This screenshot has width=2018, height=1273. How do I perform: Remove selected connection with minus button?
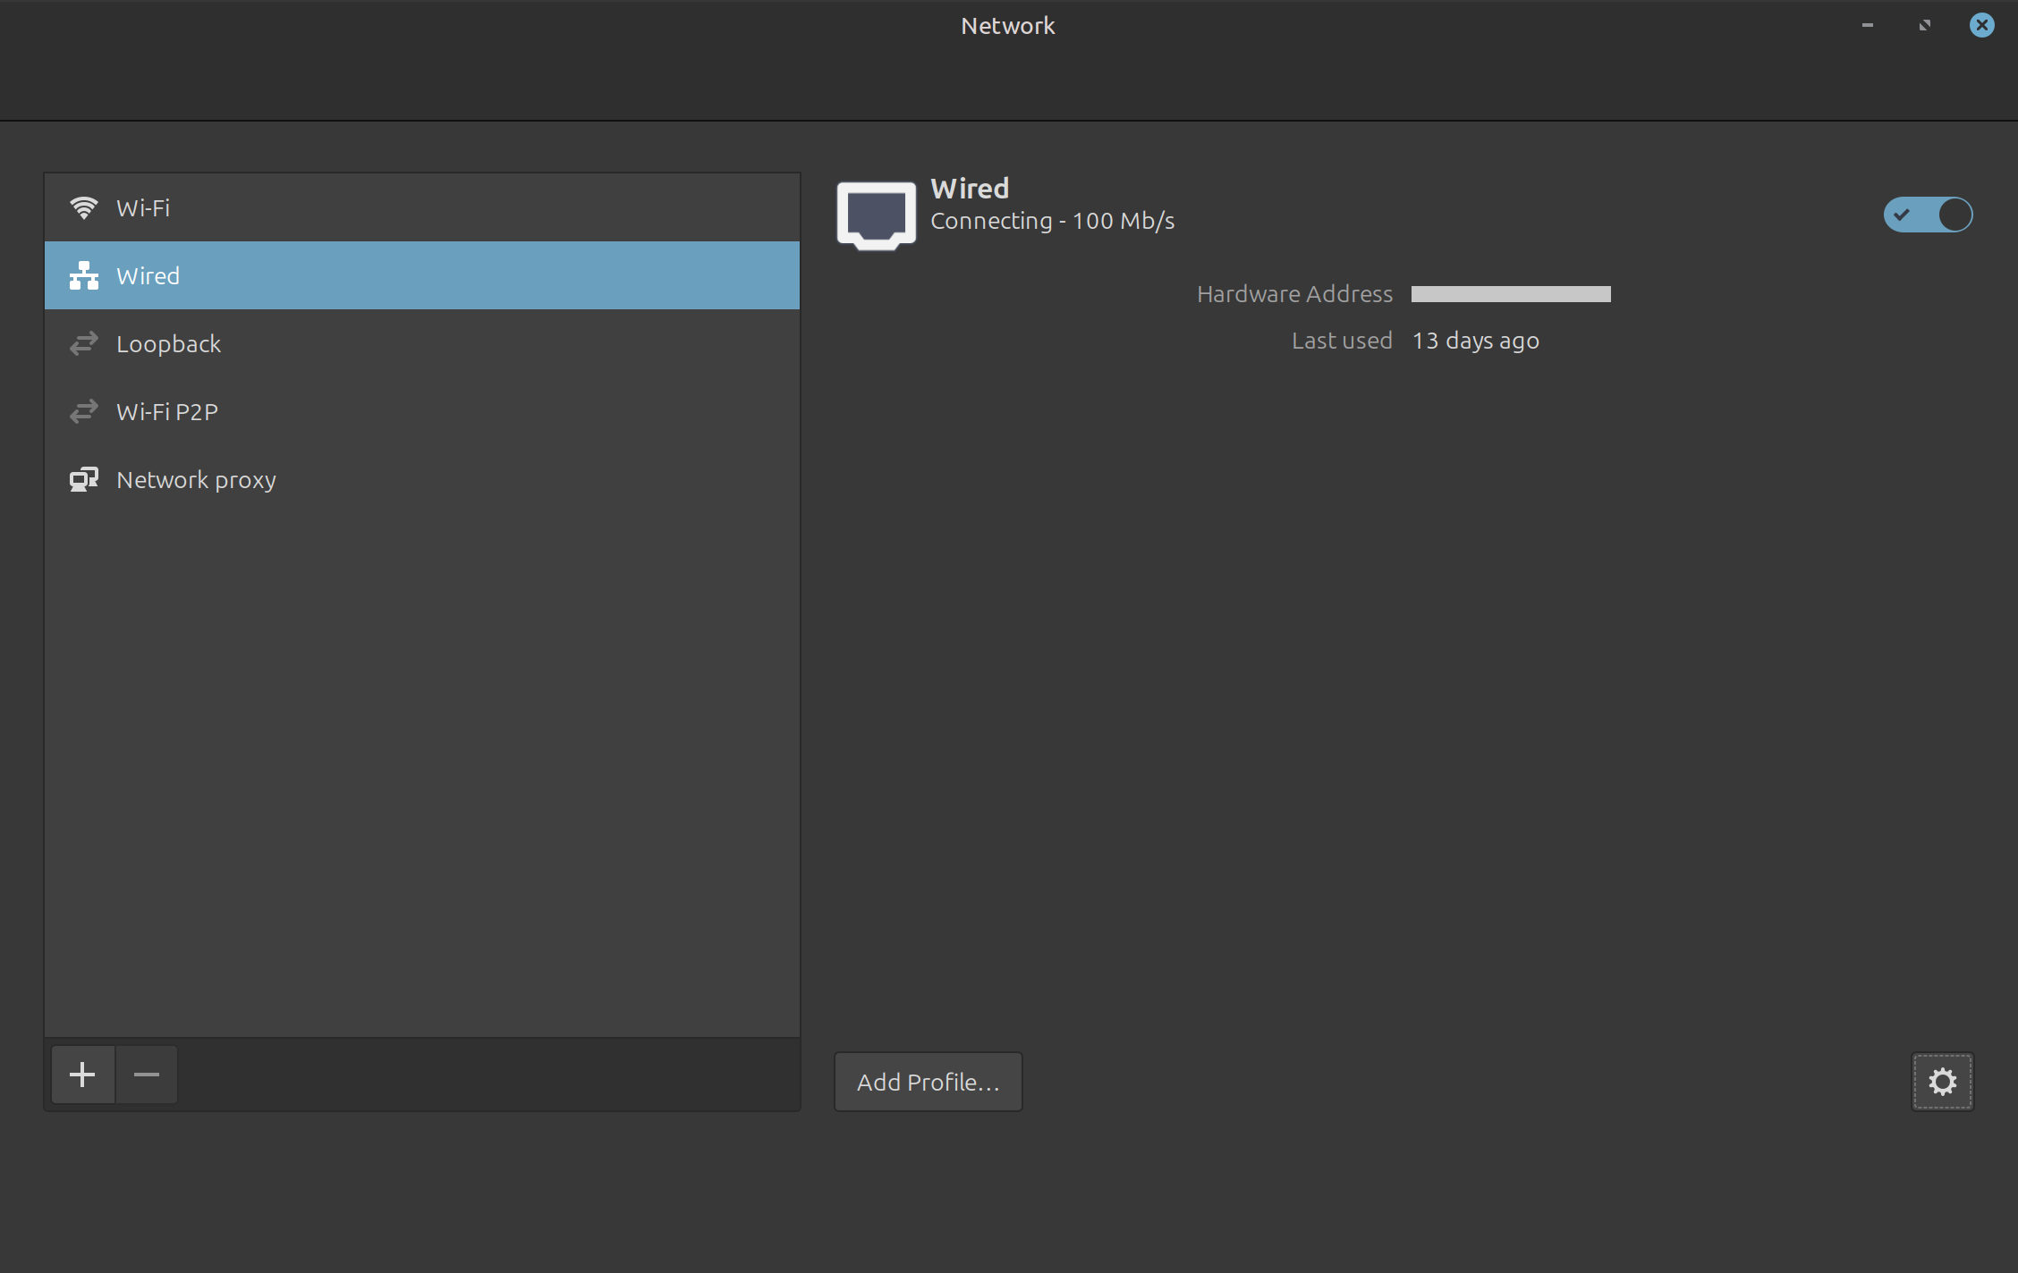click(x=147, y=1075)
